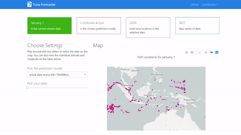The image size is (241, 135).
Task: Click the Thailand label on the map
Action: click(125, 69)
